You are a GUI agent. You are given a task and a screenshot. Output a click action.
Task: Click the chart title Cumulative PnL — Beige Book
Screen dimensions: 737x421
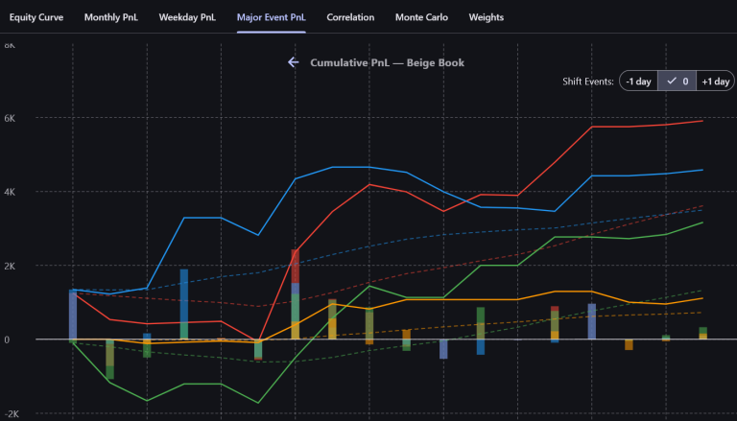388,62
